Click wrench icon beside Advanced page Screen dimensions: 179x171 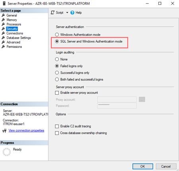[x=3, y=42]
